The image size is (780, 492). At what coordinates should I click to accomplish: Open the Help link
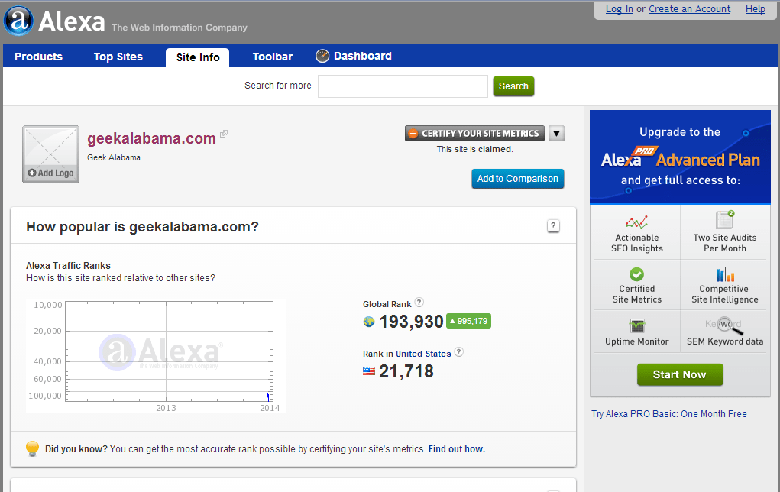(755, 9)
